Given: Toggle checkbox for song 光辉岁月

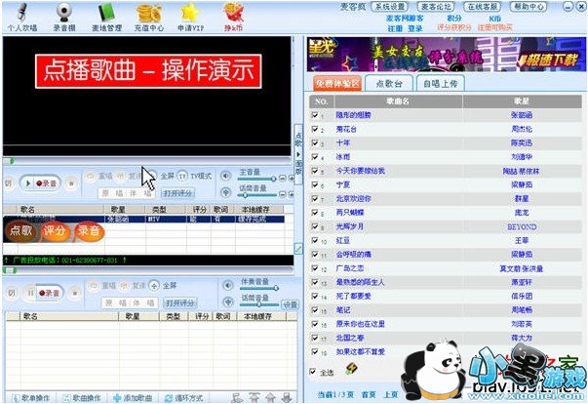Looking at the screenshot, I should pos(315,226).
